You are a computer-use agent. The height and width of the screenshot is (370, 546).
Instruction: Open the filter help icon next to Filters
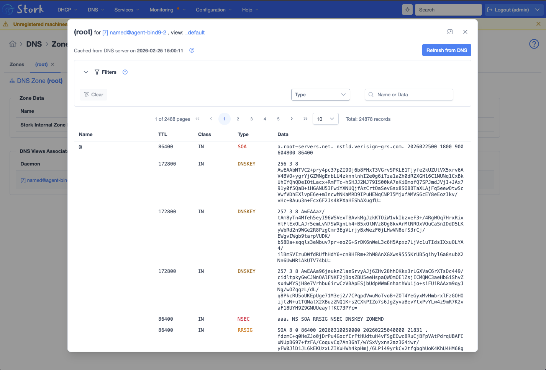(125, 72)
